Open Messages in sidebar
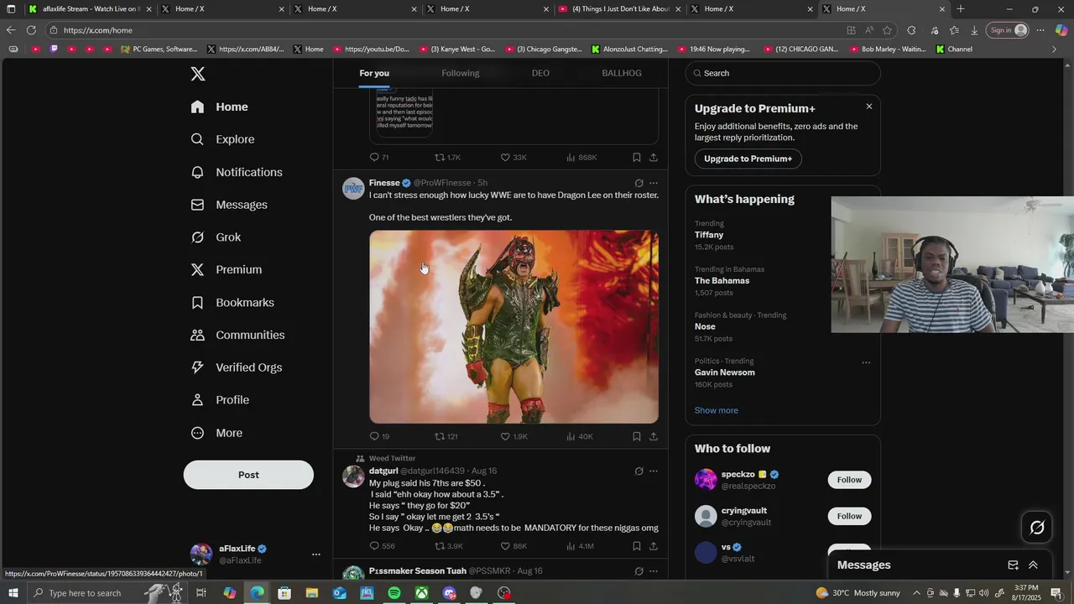This screenshot has width=1074, height=604. [229, 205]
